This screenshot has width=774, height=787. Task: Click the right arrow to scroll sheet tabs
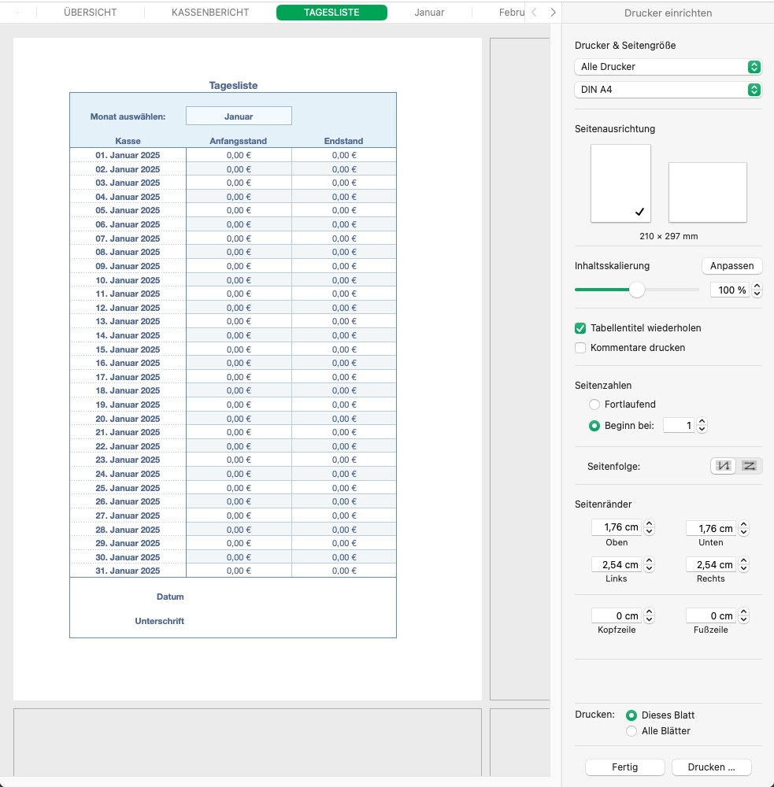pyautogui.click(x=552, y=12)
